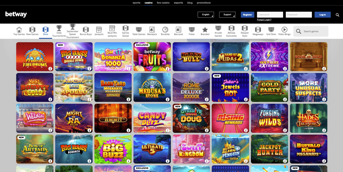Open the Bounty Gold game tile
Viewport: 343px width, 172px height.
click(x=35, y=87)
